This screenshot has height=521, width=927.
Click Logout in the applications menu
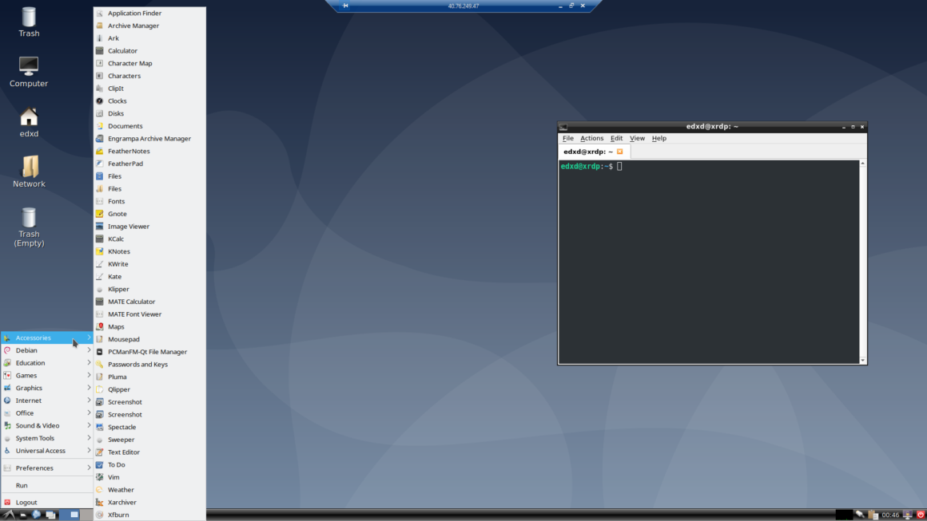[25, 502]
